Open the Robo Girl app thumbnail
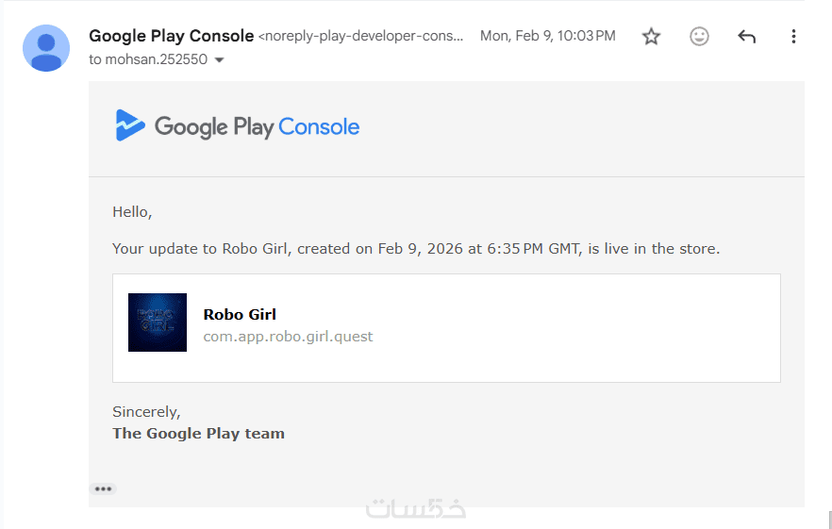 (x=158, y=322)
